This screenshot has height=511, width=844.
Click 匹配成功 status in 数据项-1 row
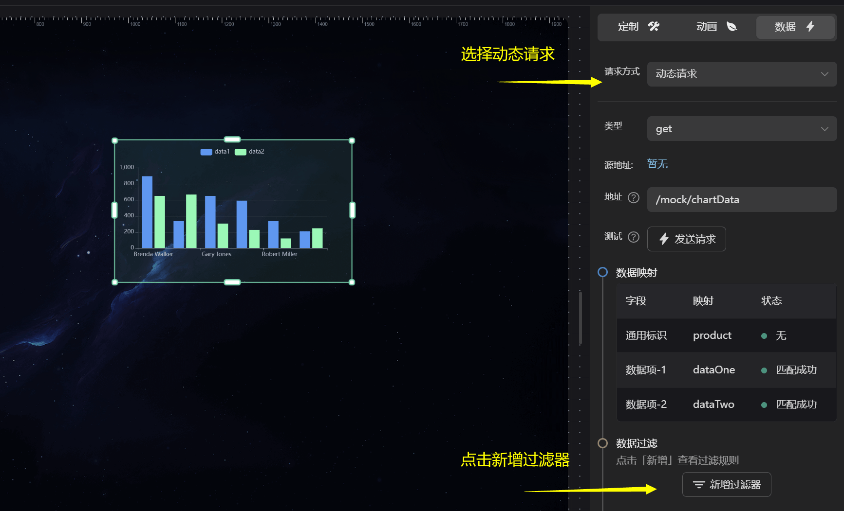(796, 370)
